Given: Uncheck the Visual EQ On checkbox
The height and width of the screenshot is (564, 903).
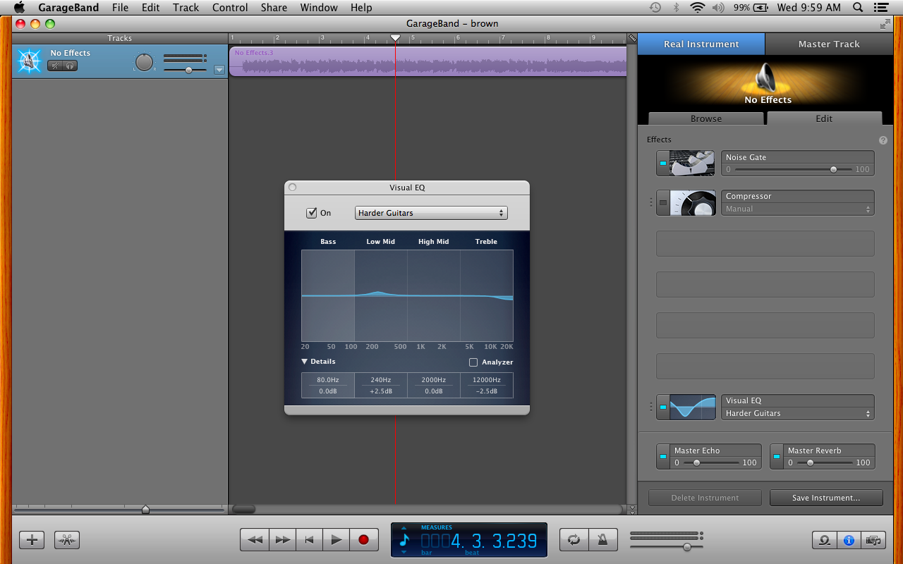Looking at the screenshot, I should pos(312,213).
